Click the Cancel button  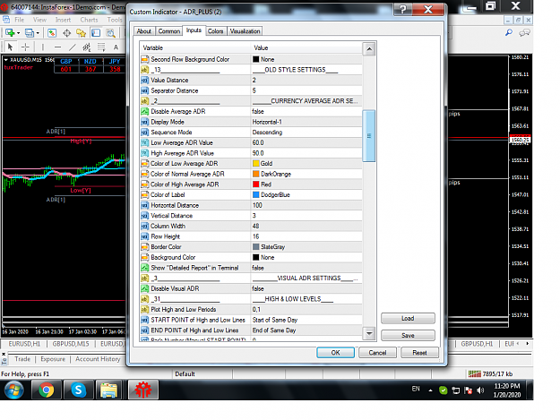click(x=377, y=353)
